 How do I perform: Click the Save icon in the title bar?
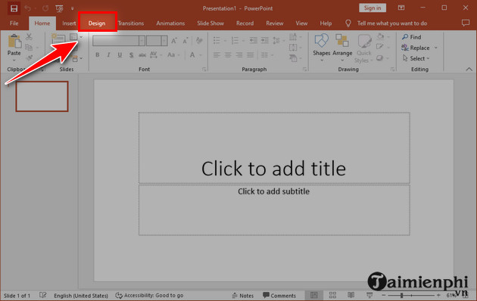(14, 8)
